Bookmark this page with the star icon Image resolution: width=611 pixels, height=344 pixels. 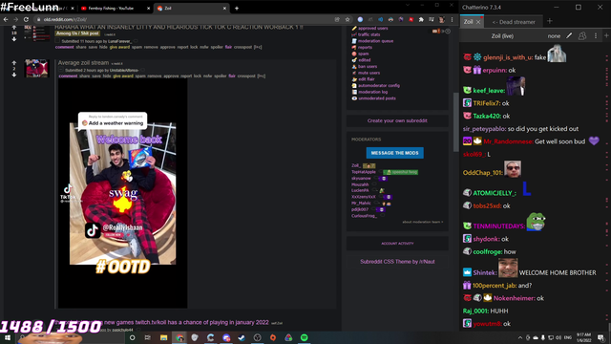[348, 19]
